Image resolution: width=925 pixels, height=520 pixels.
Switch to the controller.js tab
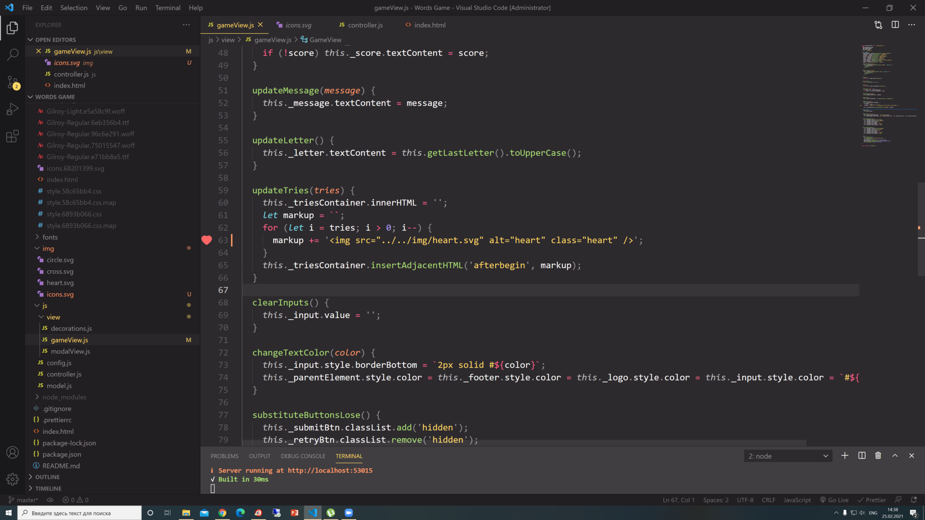pyautogui.click(x=365, y=25)
